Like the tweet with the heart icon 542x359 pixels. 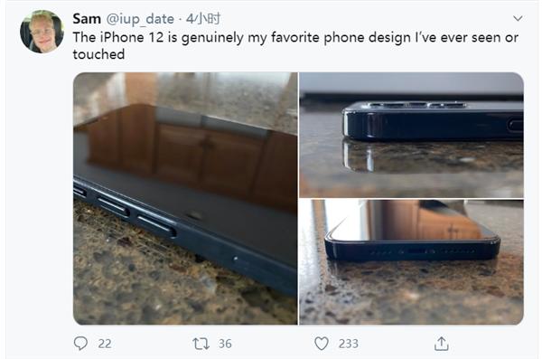point(322,344)
